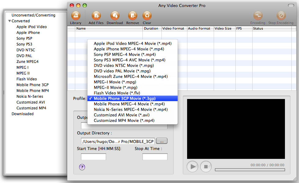This screenshot has width=299, height=183.
Task: Choose checked Mobile Phone 3GP Movie profile
Action: tap(132, 99)
